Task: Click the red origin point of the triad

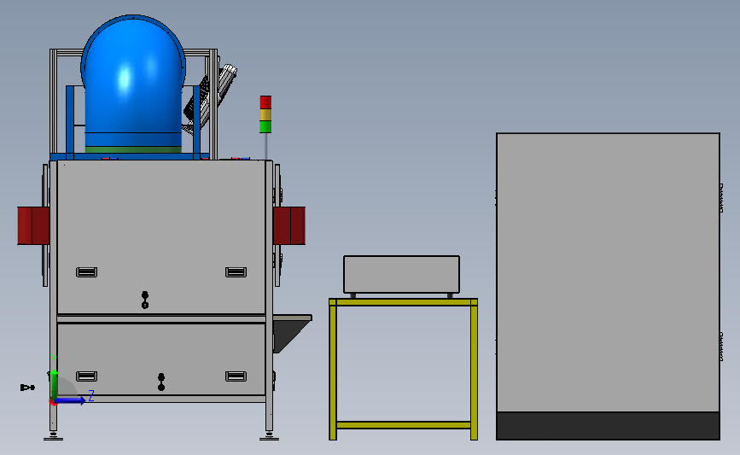Action: point(53,402)
